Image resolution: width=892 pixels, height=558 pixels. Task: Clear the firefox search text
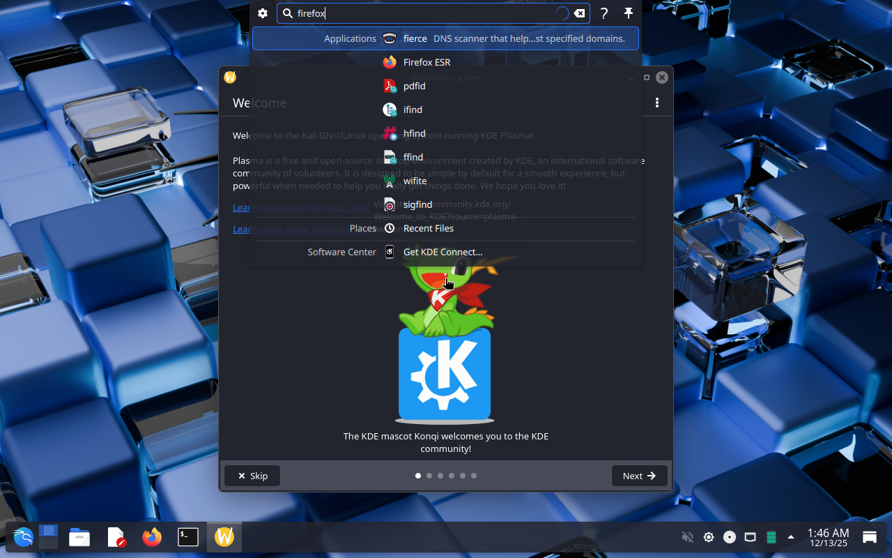pyautogui.click(x=579, y=13)
